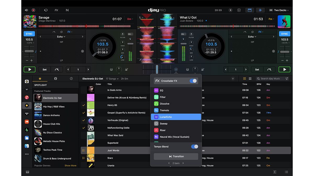The width and height of the screenshot is (314, 176).
Task: Type in the Search djay Music field
Action: [271, 78]
